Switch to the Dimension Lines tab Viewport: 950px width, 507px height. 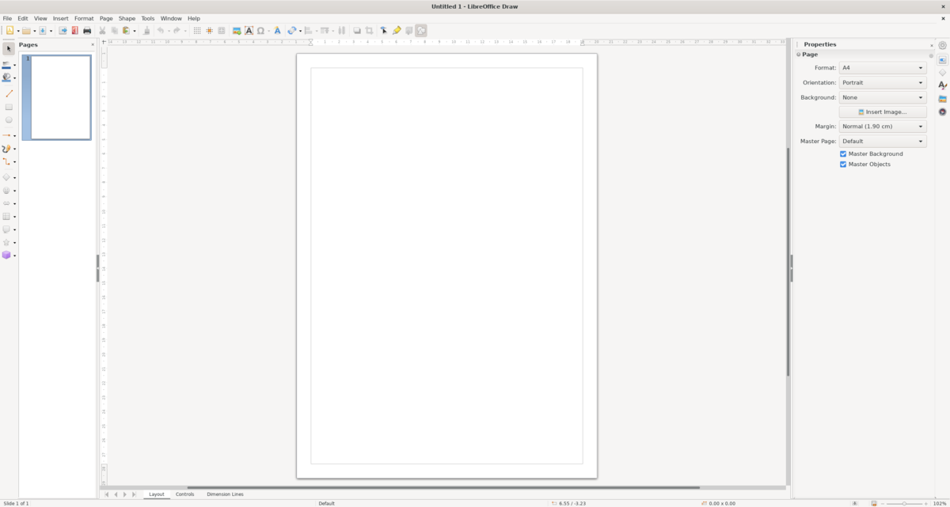coord(226,494)
